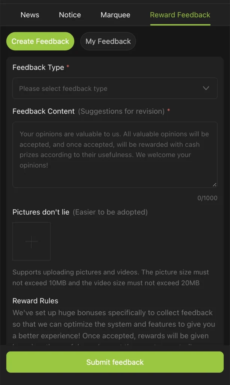The height and width of the screenshot is (385, 230).
Task: Show the My Feedback list
Action: 108,41
